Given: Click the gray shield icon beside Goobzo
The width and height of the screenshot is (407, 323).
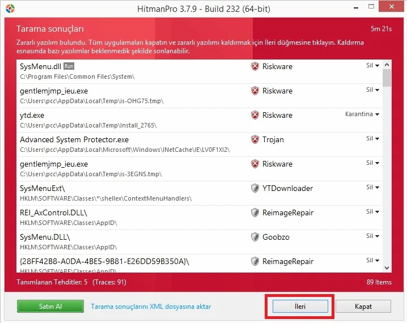Looking at the screenshot, I should (255, 237).
